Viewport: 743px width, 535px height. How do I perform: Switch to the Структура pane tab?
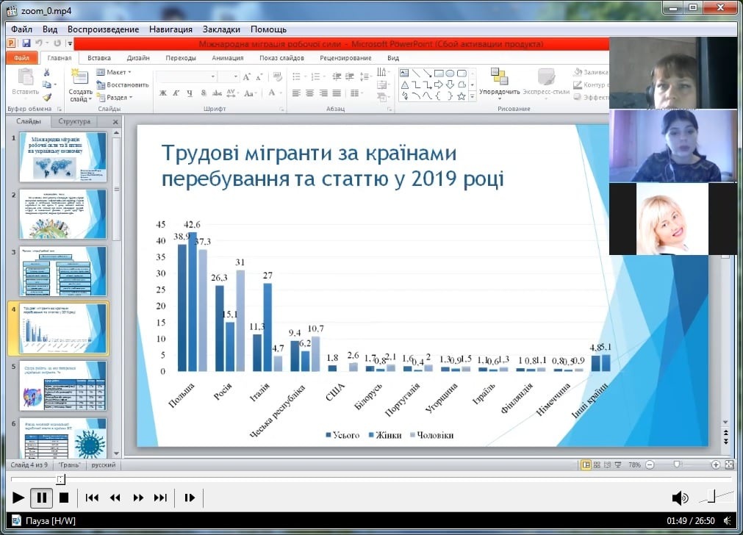pyautogui.click(x=74, y=121)
